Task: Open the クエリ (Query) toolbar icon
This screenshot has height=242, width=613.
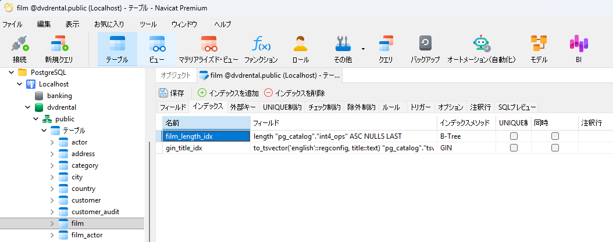Action: pos(386,44)
